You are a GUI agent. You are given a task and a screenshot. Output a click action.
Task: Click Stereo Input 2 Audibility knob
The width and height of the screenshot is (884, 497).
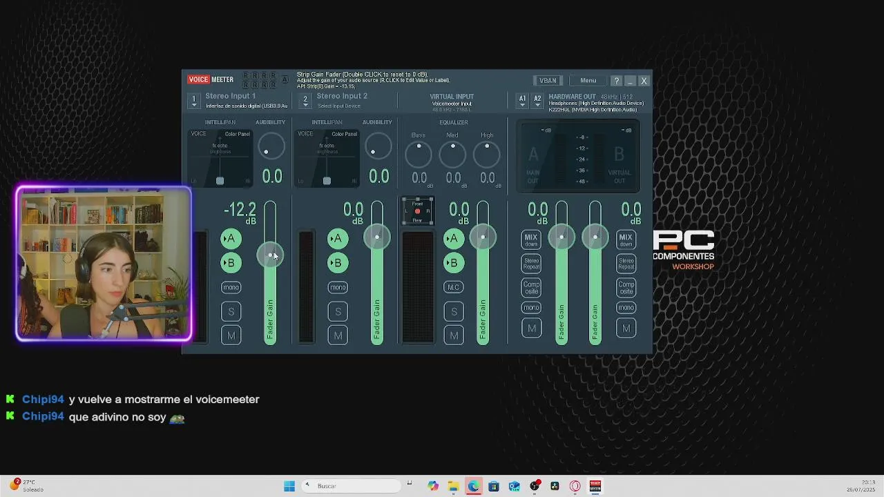point(378,146)
